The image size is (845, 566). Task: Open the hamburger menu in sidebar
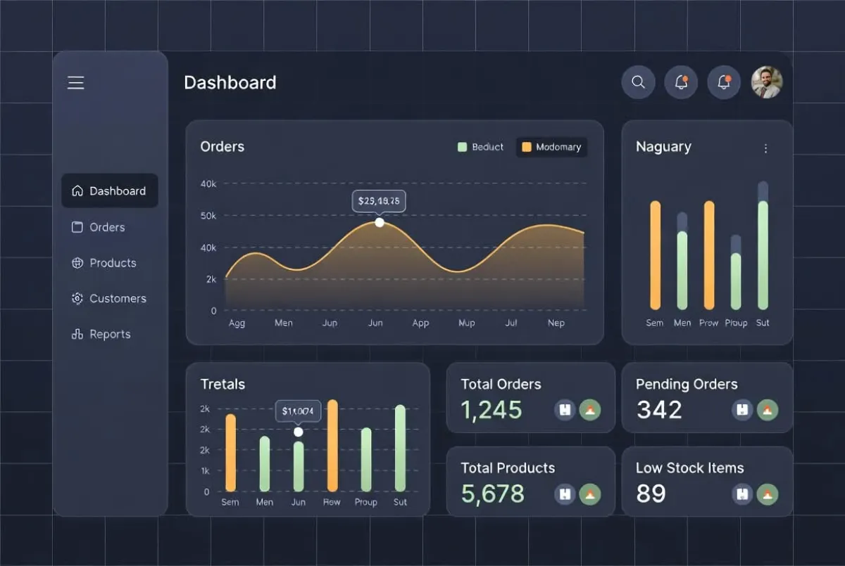click(x=76, y=83)
